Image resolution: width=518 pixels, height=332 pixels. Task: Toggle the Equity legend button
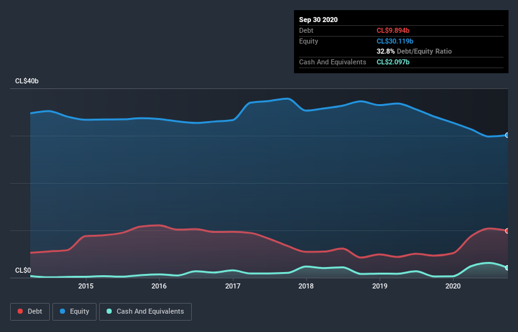pyautogui.click(x=74, y=312)
